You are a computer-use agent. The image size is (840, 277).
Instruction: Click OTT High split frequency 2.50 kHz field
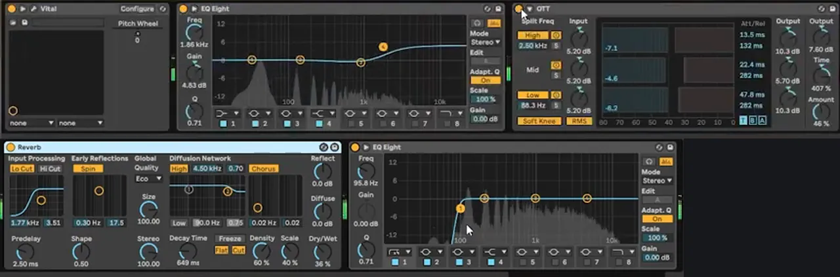pos(532,46)
